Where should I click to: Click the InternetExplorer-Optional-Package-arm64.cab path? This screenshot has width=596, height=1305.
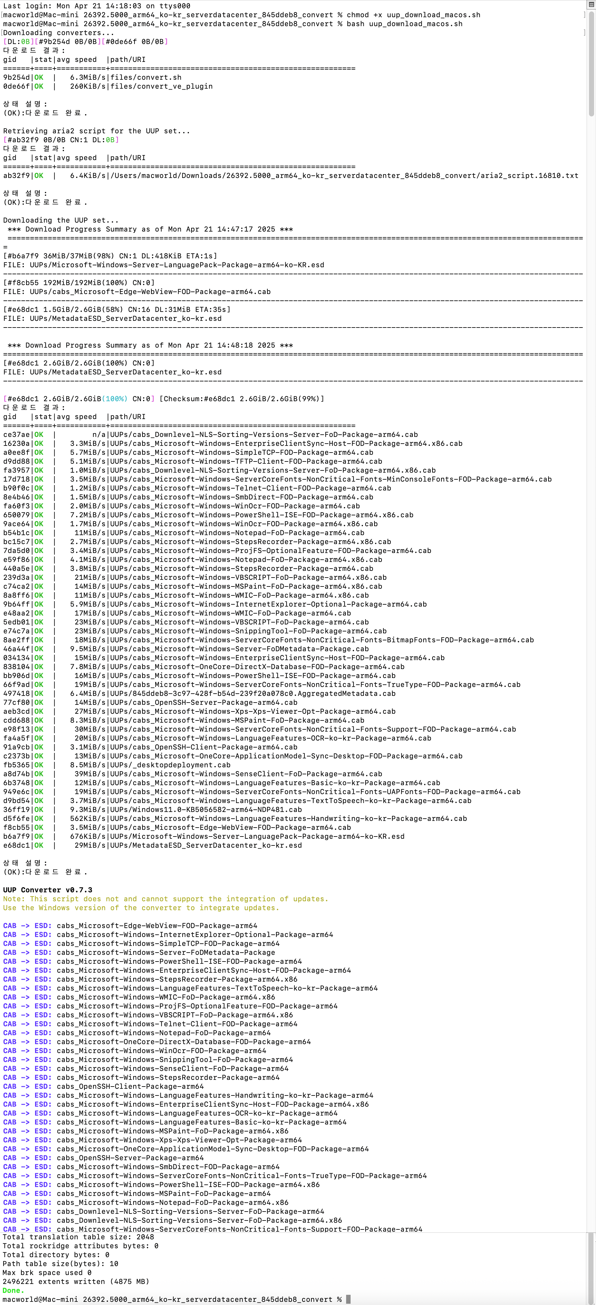(x=268, y=604)
